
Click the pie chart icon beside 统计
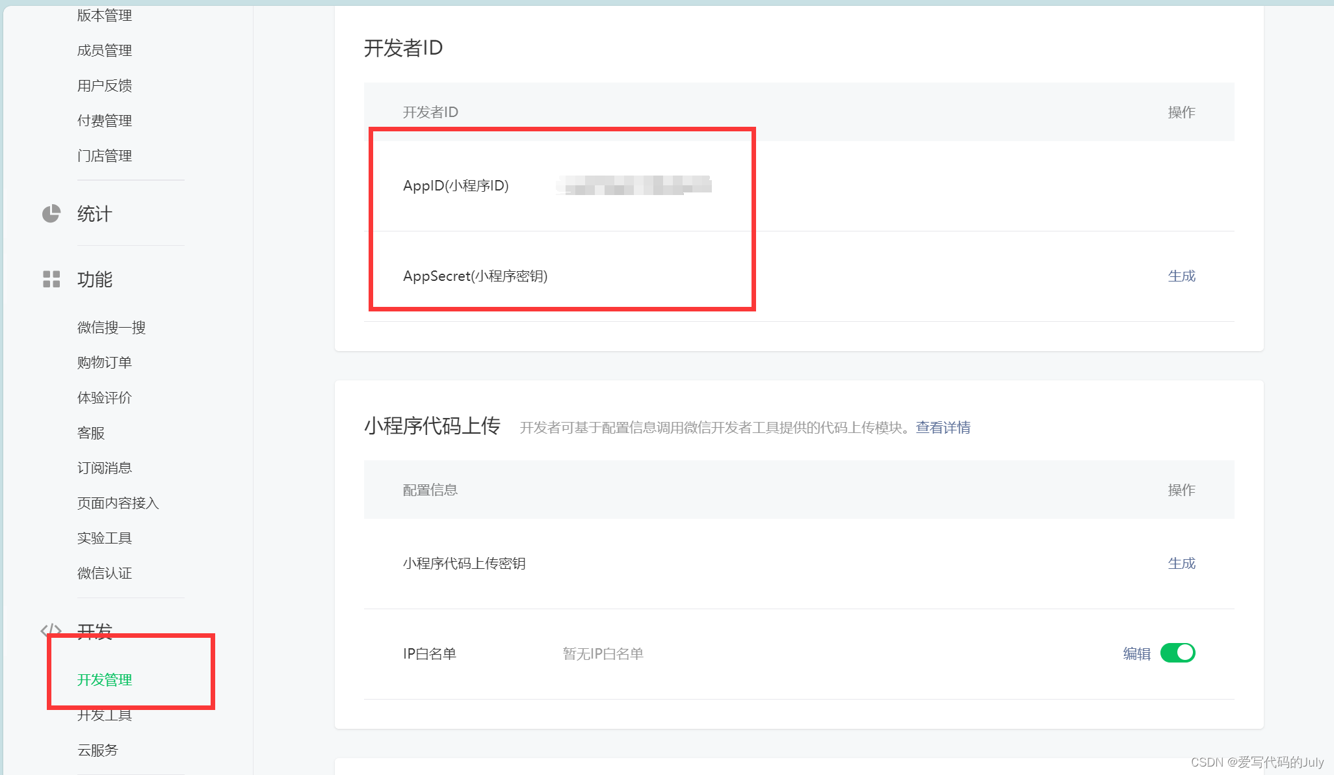[x=51, y=214]
